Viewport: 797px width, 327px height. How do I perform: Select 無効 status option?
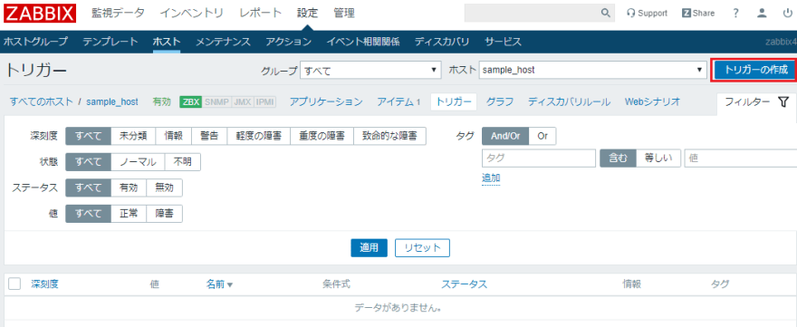(x=164, y=188)
